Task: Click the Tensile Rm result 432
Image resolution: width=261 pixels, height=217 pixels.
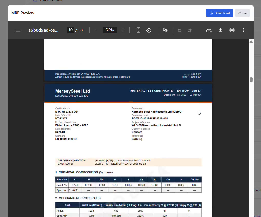Action: 116,211
